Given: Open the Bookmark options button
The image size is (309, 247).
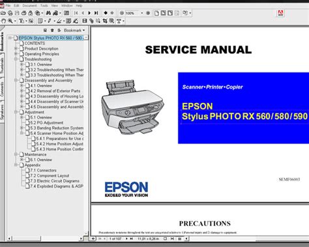Looking at the screenshot, I should (74, 31).
